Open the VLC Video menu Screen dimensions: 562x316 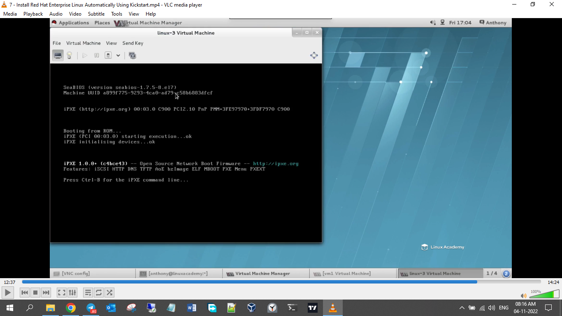75,14
